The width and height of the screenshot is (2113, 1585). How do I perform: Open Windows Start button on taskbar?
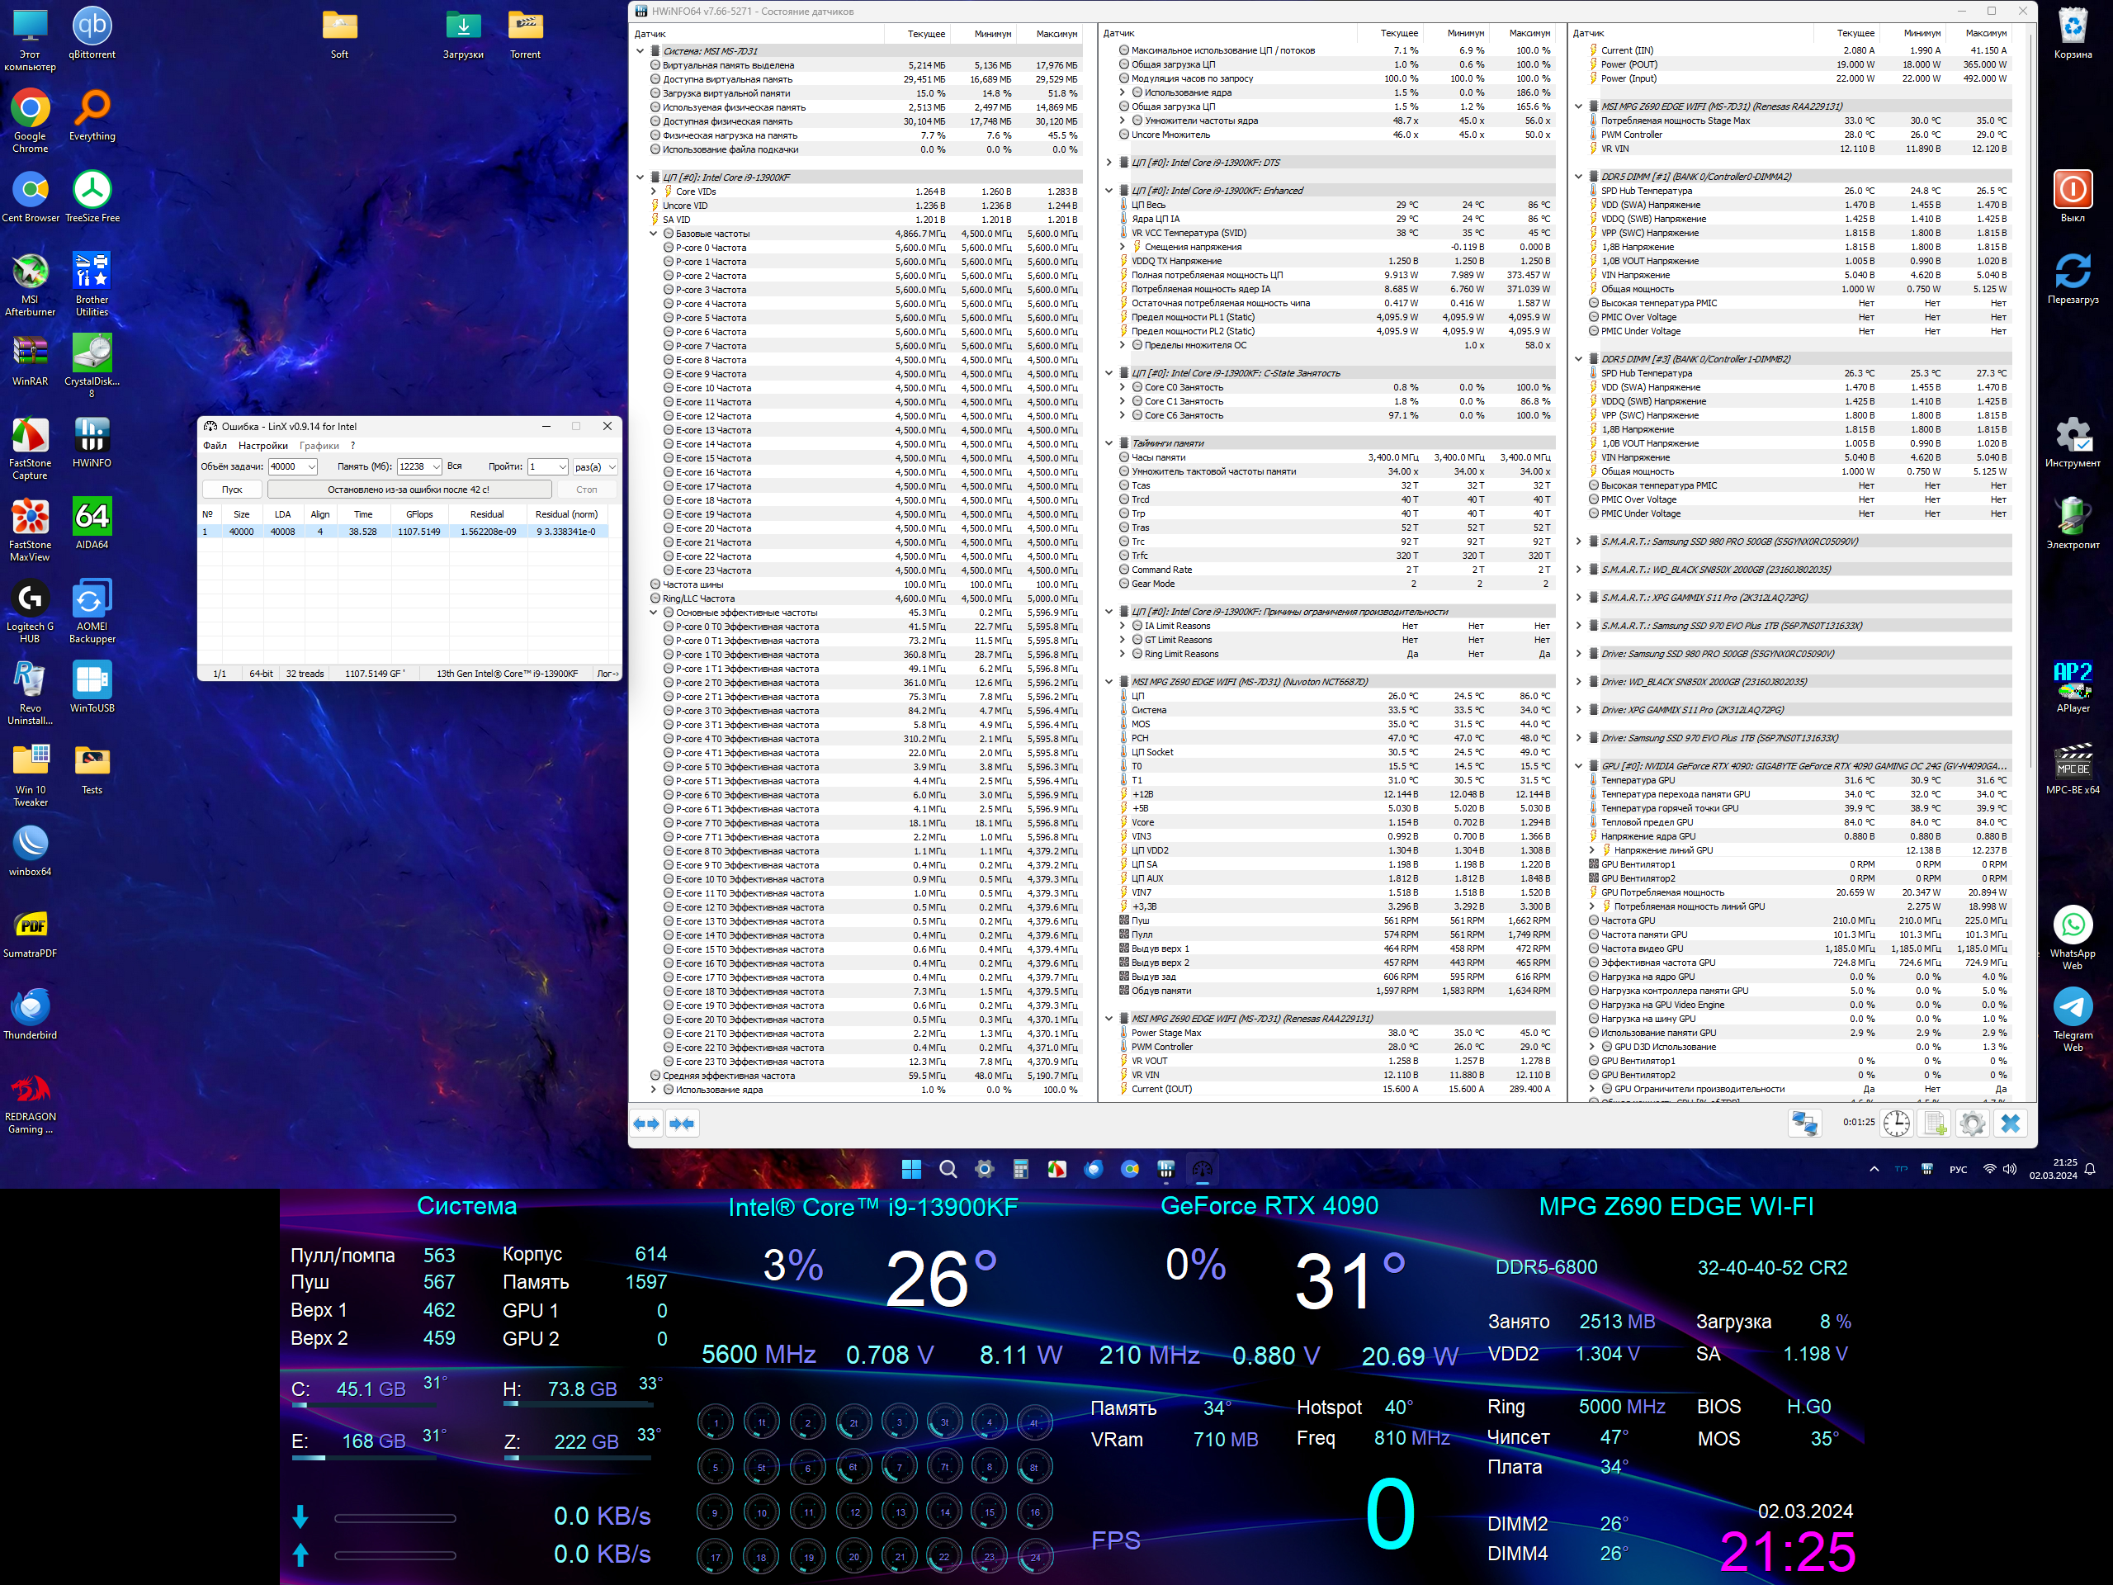coord(911,1170)
